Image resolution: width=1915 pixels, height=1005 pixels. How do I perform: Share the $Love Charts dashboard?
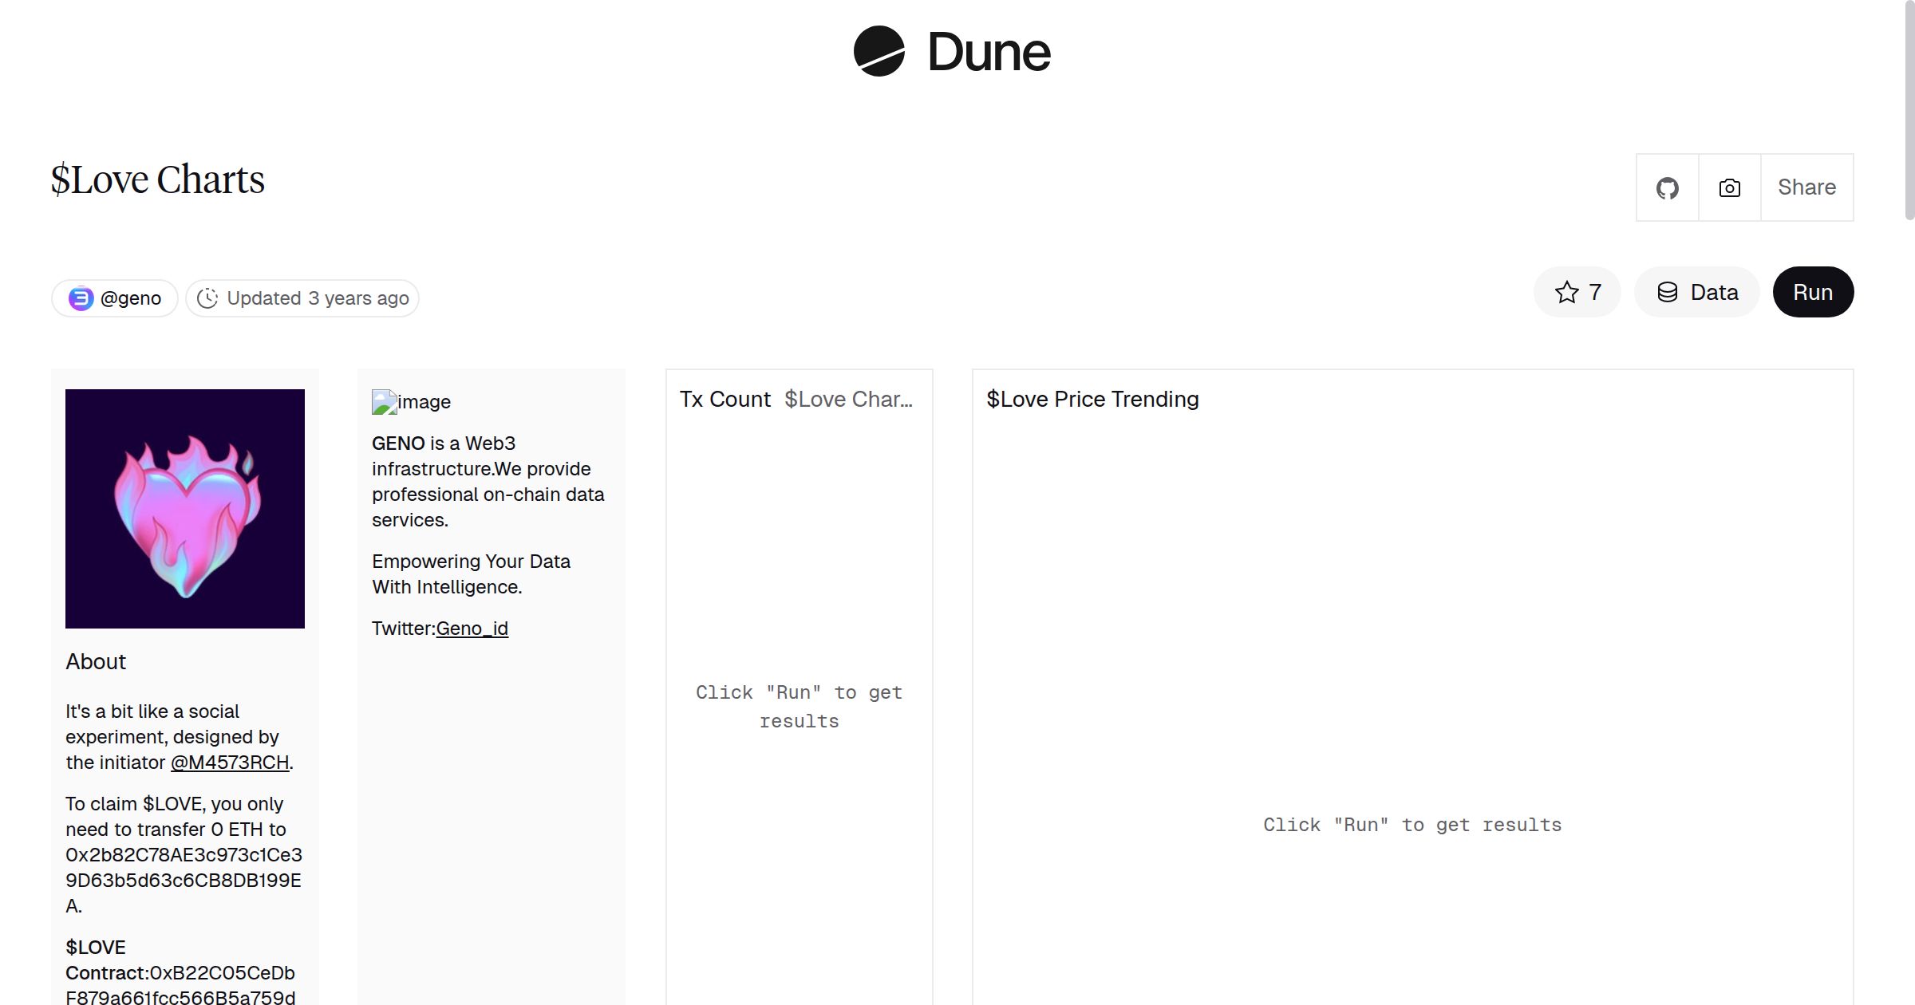click(1806, 187)
